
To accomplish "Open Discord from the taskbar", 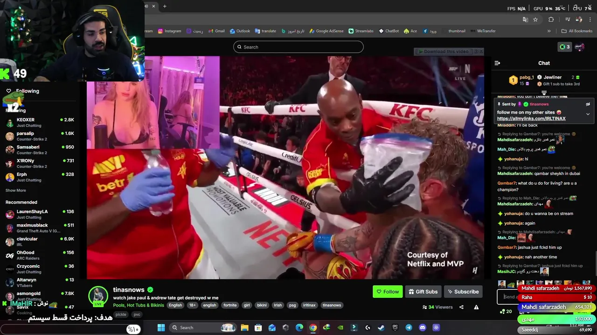I will (x=423, y=328).
